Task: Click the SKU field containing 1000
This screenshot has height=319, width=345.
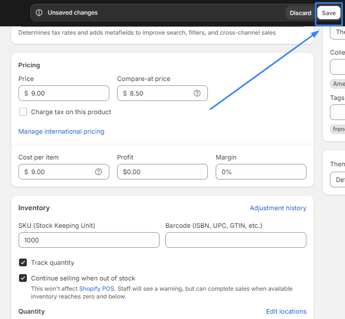Action: (x=89, y=240)
